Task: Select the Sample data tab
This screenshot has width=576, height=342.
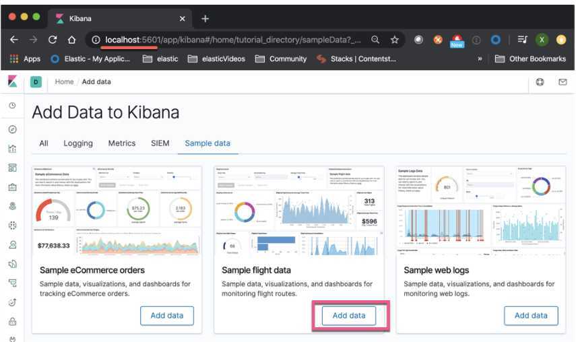Action: click(207, 143)
